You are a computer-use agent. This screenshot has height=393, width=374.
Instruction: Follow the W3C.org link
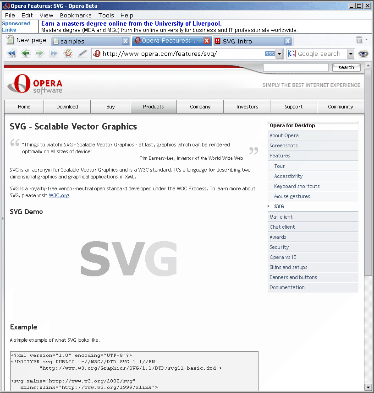(x=59, y=195)
